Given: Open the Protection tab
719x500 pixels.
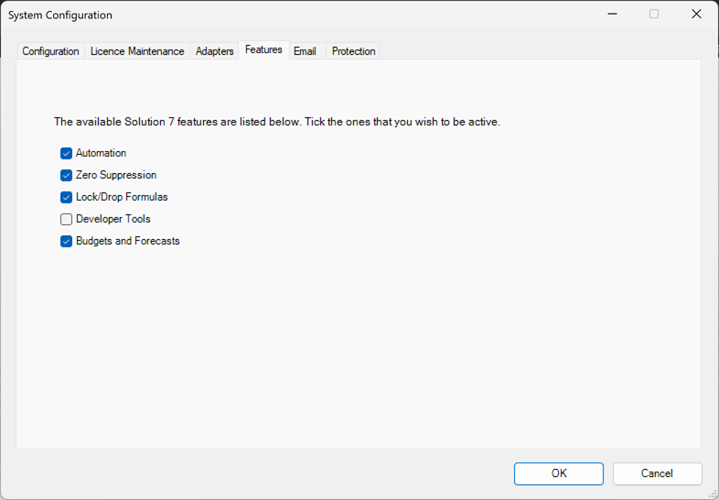Looking at the screenshot, I should coord(353,51).
